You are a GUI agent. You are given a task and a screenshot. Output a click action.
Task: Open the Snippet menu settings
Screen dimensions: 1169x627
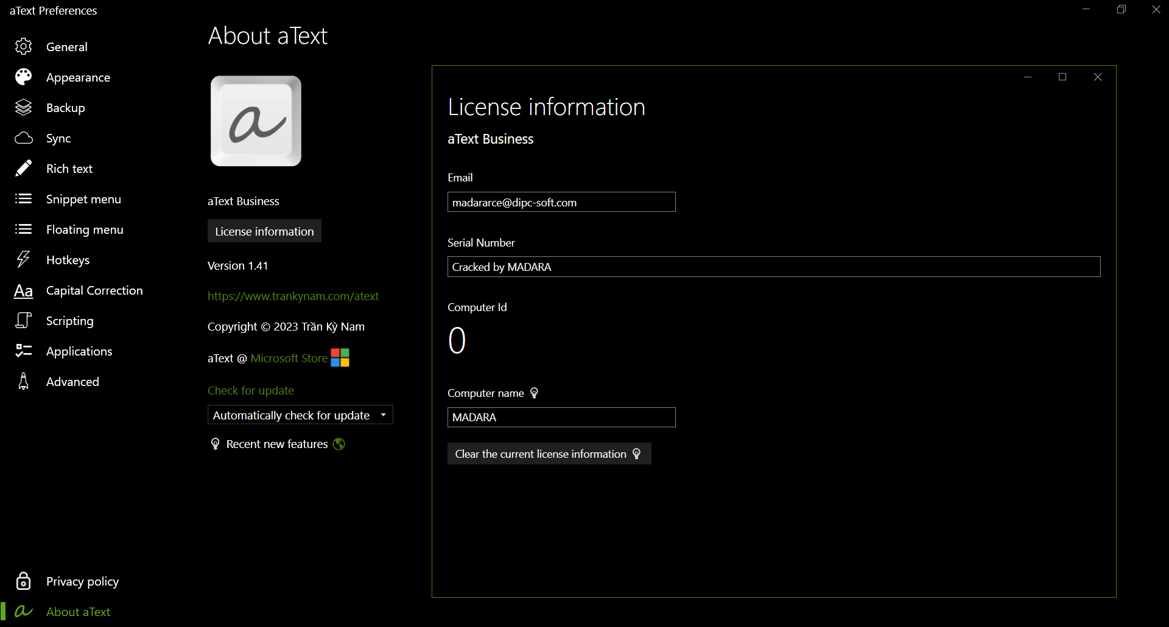click(83, 198)
